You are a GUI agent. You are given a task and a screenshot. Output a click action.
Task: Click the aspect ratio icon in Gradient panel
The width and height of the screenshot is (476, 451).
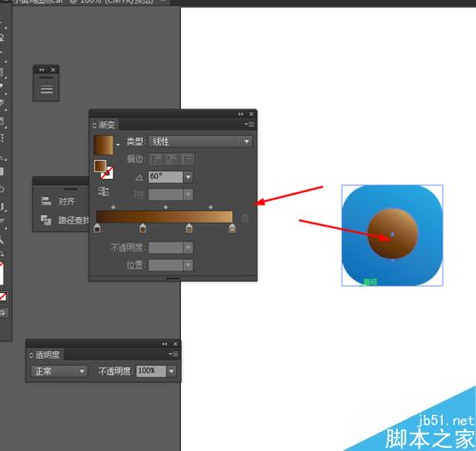pyautogui.click(x=139, y=194)
